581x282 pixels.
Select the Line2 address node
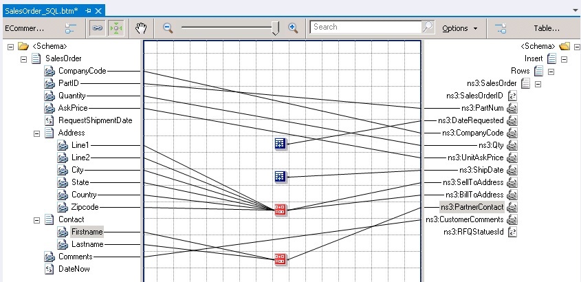(x=80, y=158)
